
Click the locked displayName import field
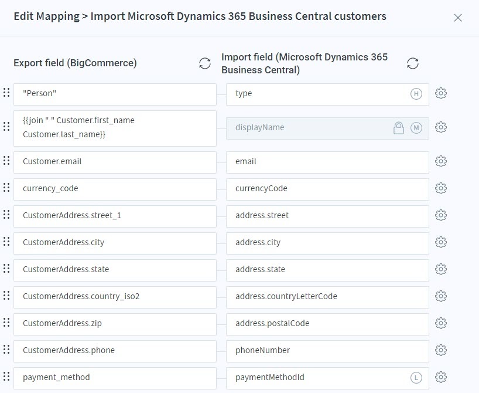pyautogui.click(x=327, y=128)
